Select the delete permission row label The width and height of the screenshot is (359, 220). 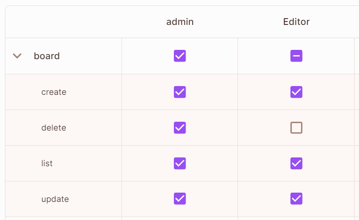click(x=53, y=128)
